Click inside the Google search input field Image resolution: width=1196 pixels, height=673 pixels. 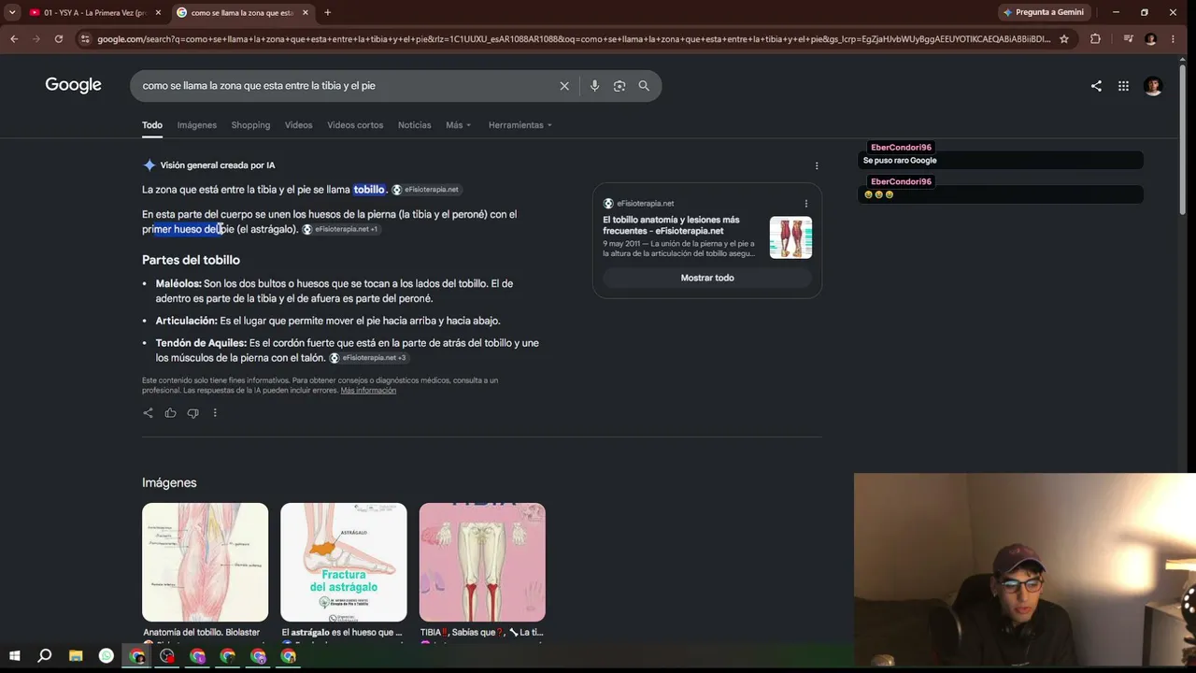[x=346, y=86]
